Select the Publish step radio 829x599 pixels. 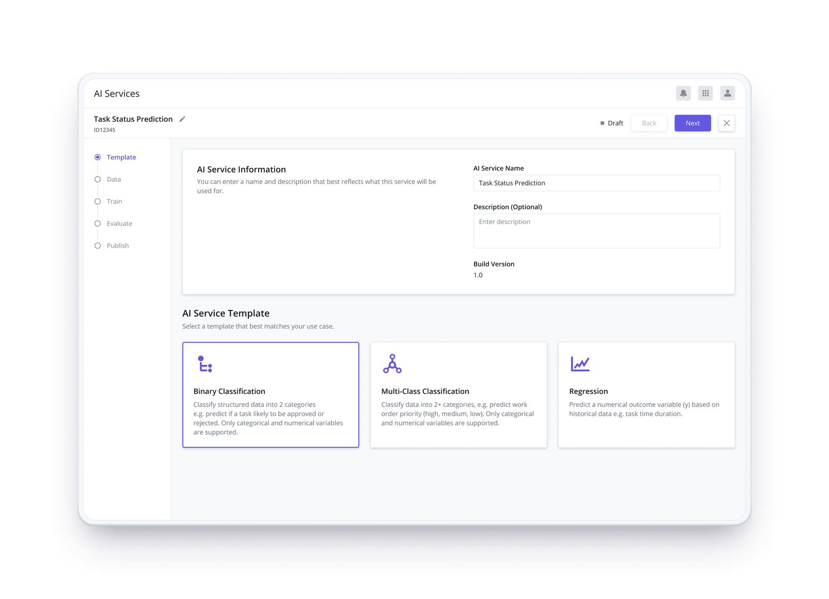coord(97,246)
